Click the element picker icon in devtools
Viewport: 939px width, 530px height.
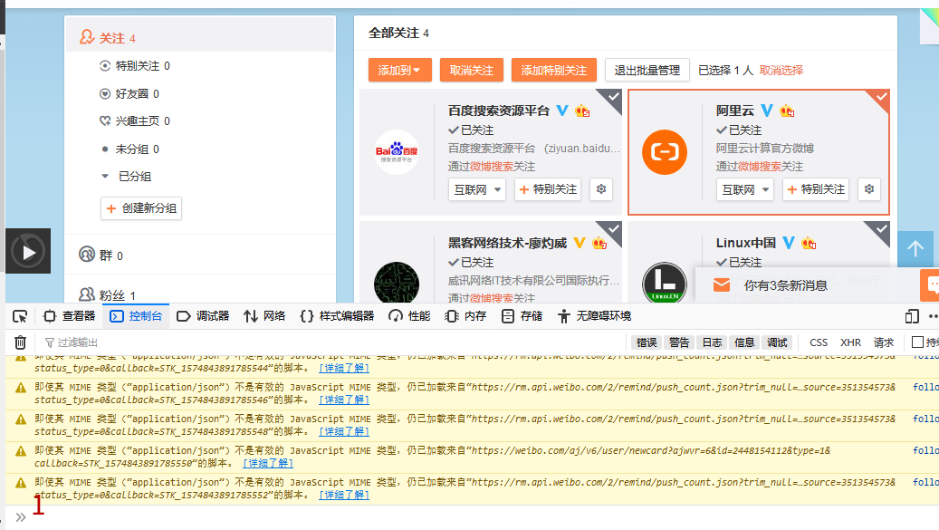20,316
